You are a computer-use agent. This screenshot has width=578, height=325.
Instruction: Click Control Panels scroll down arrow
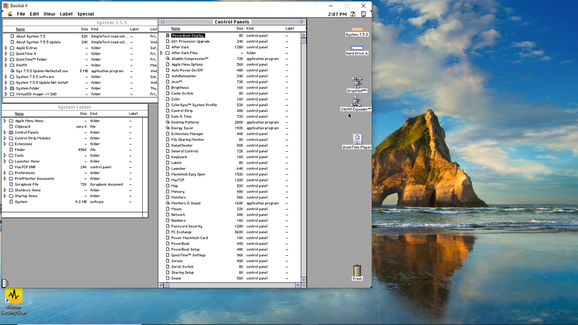click(x=303, y=279)
